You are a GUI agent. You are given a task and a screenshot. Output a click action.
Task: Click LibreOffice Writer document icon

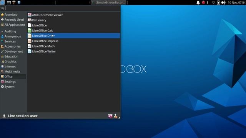click(x=30, y=51)
